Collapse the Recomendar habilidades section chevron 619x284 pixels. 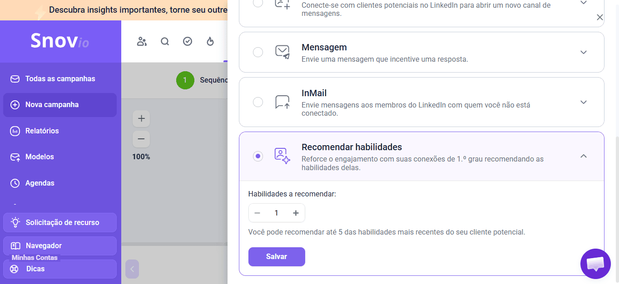(x=584, y=156)
